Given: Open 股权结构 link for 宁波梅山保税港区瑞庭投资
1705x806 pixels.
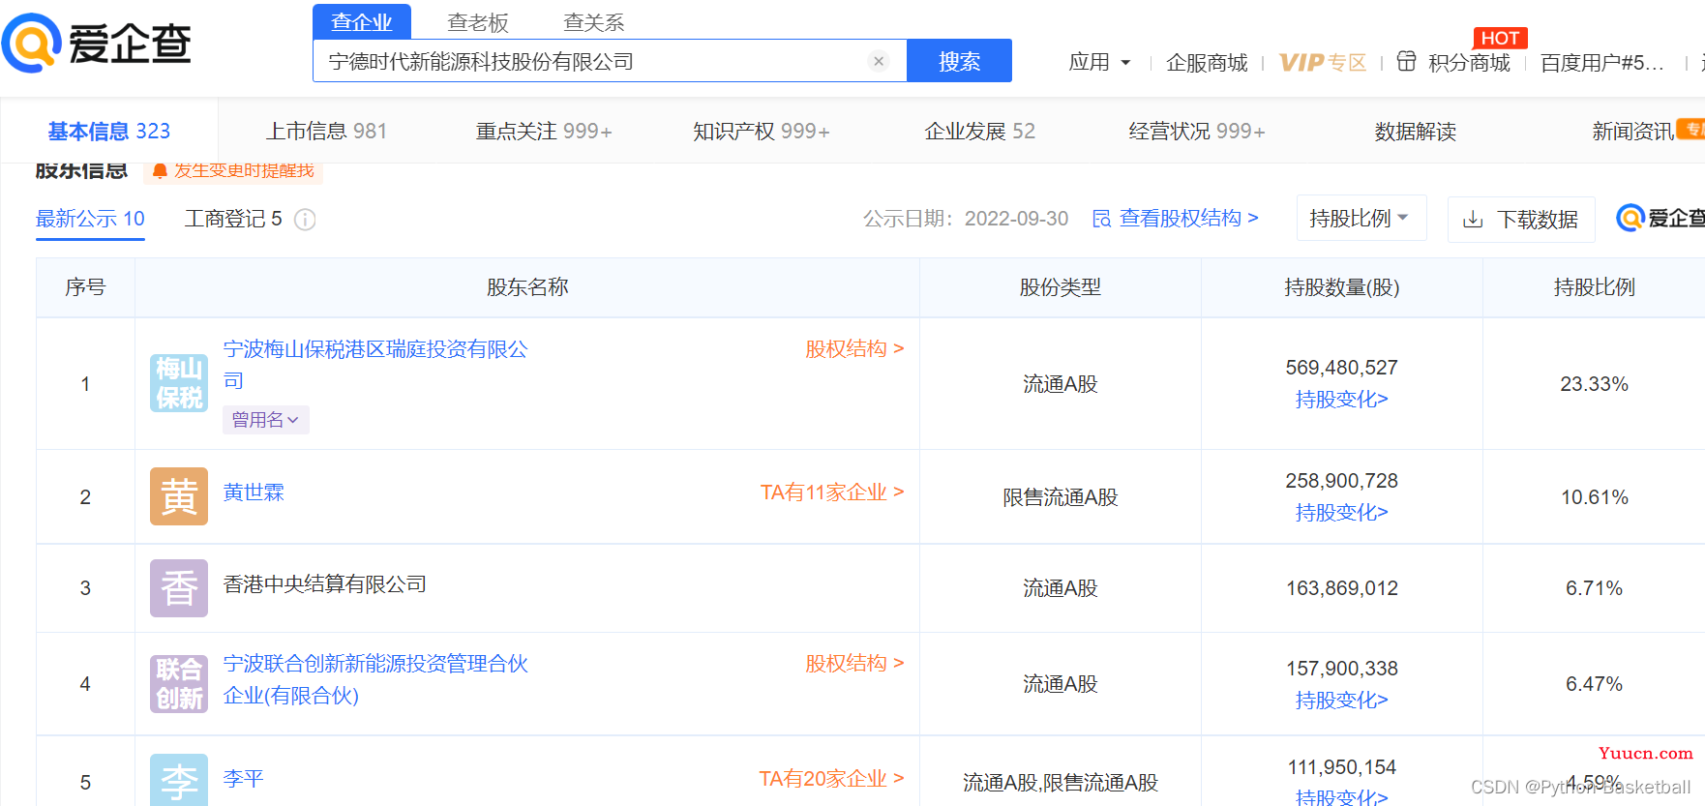Looking at the screenshot, I should coord(854,348).
